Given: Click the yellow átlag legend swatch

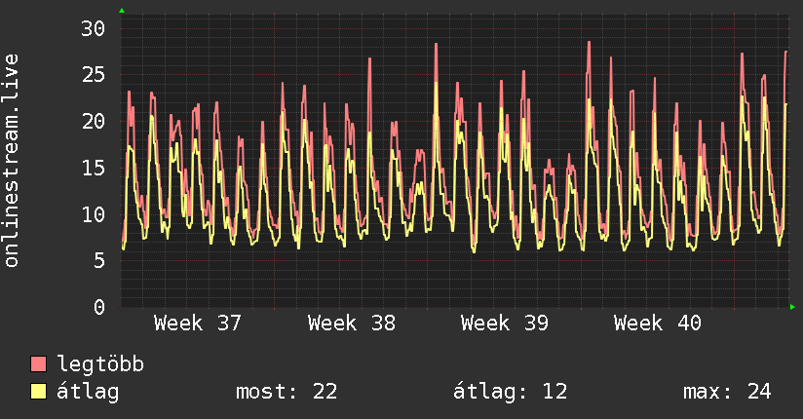Looking at the screenshot, I should [x=38, y=392].
